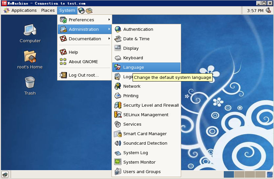
Task: Click the Keyboard icon in Administration menu
Action: tap(118, 58)
